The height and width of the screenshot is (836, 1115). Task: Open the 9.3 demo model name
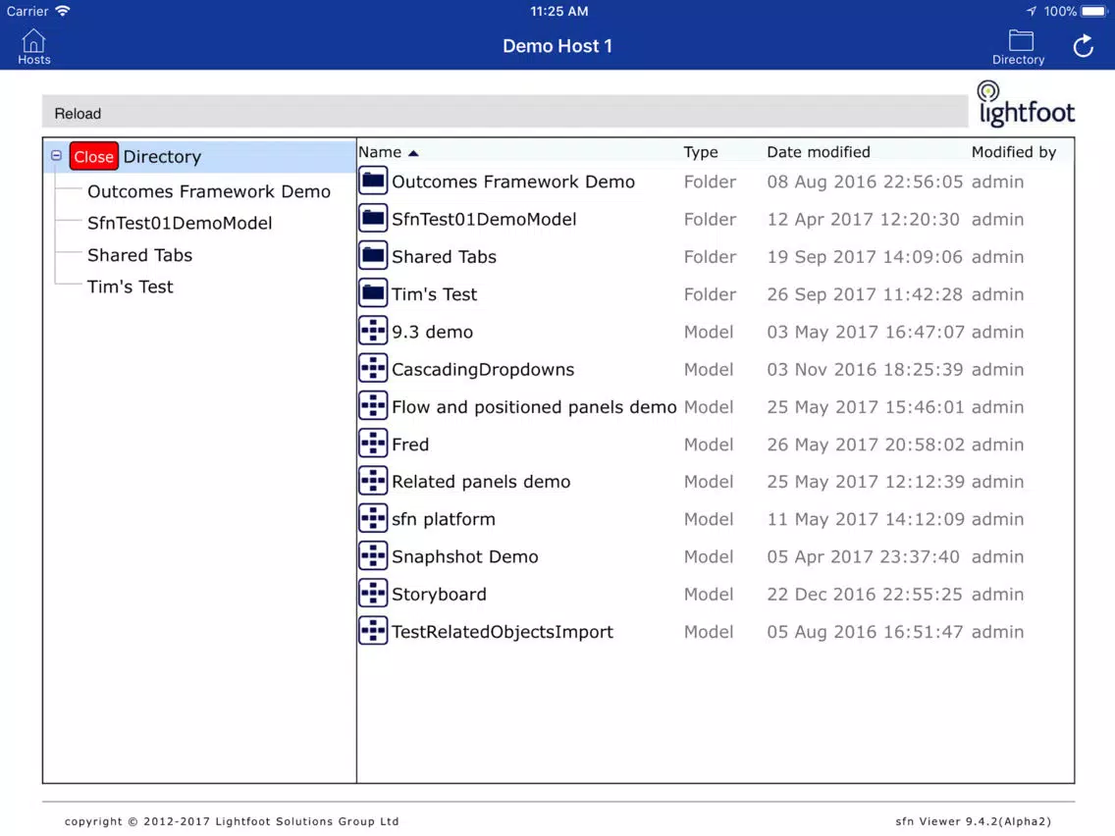(432, 332)
